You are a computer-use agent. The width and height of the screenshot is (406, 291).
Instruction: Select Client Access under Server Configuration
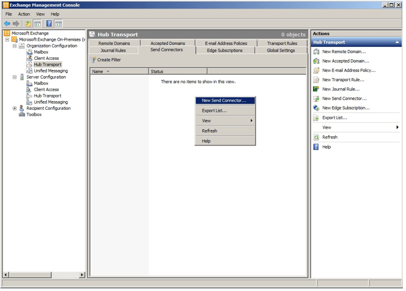[46, 89]
